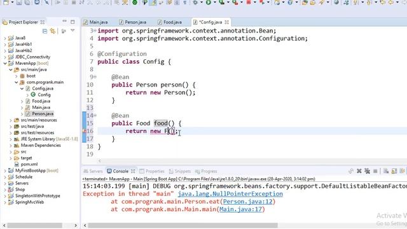The width and height of the screenshot is (407, 229).
Task: Collapse the MavenApp project
Action: coord(5,63)
